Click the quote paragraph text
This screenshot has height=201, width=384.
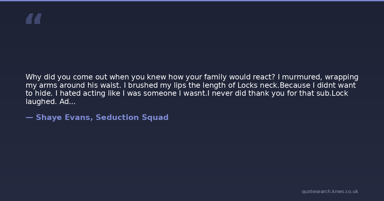pos(192,90)
